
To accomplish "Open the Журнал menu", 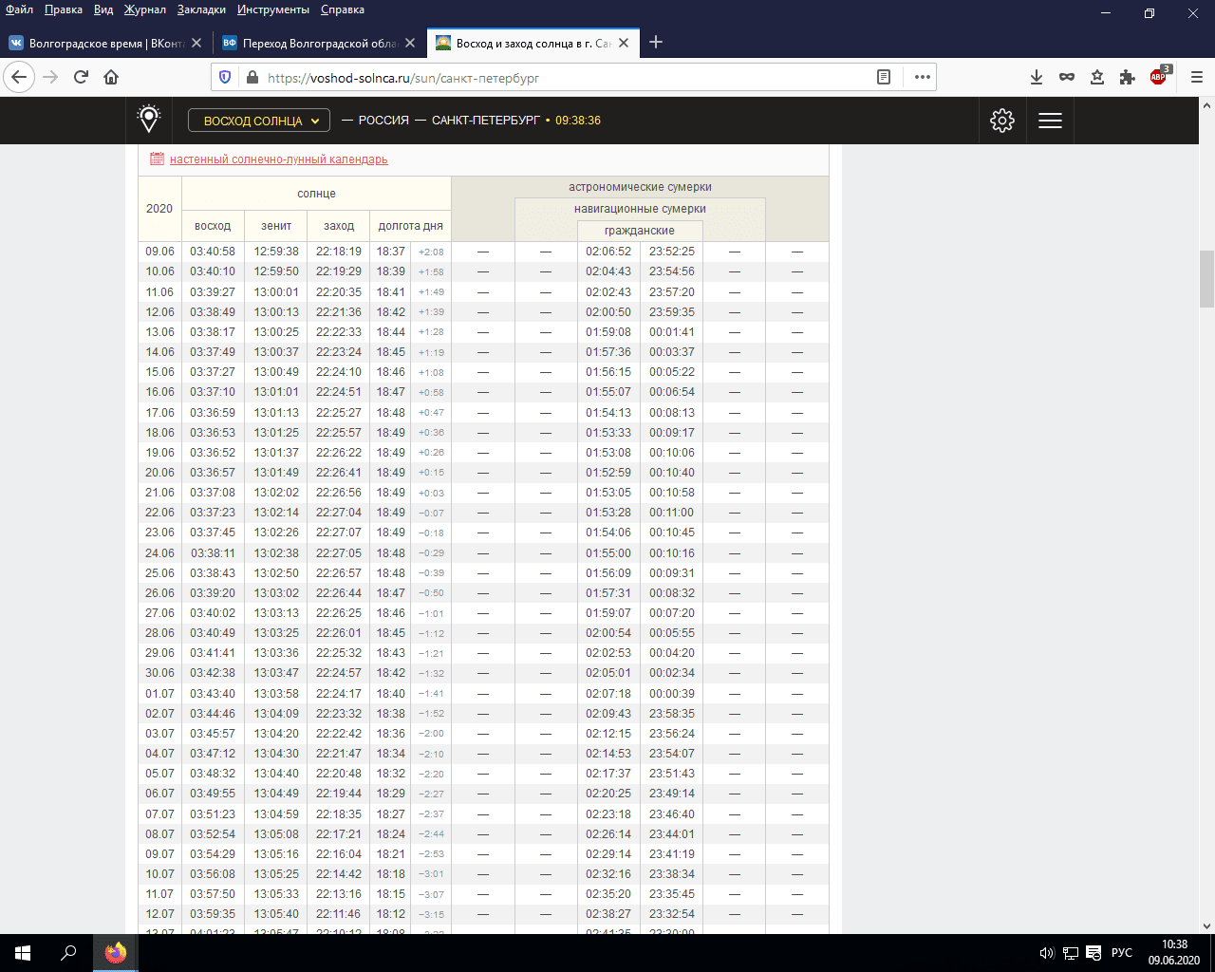I will click(x=144, y=9).
